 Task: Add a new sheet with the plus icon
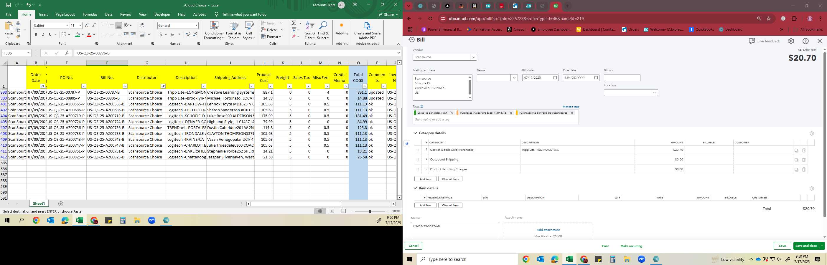pos(61,204)
